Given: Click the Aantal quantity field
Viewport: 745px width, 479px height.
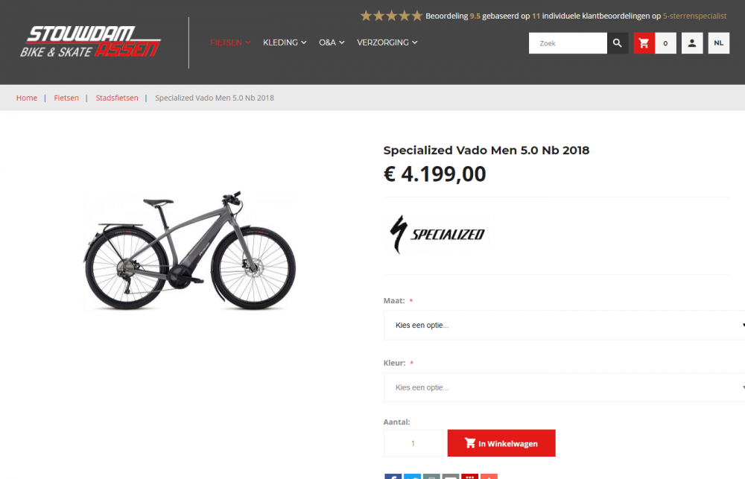Looking at the screenshot, I should pyautogui.click(x=413, y=443).
